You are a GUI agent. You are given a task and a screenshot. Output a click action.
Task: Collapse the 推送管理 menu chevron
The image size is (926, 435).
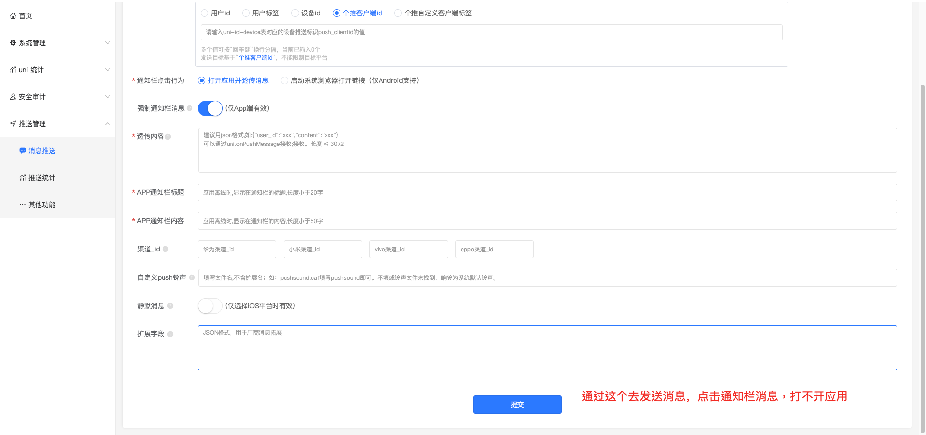click(108, 124)
